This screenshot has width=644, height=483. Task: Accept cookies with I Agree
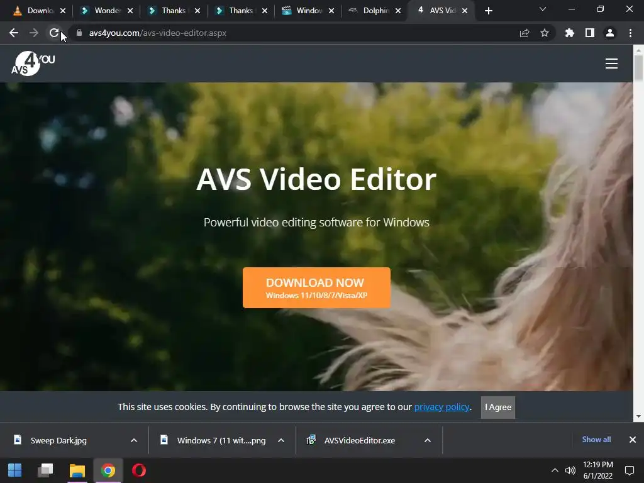[x=498, y=407]
